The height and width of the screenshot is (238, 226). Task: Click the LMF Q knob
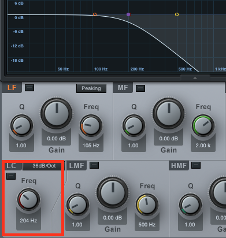(x=77, y=205)
